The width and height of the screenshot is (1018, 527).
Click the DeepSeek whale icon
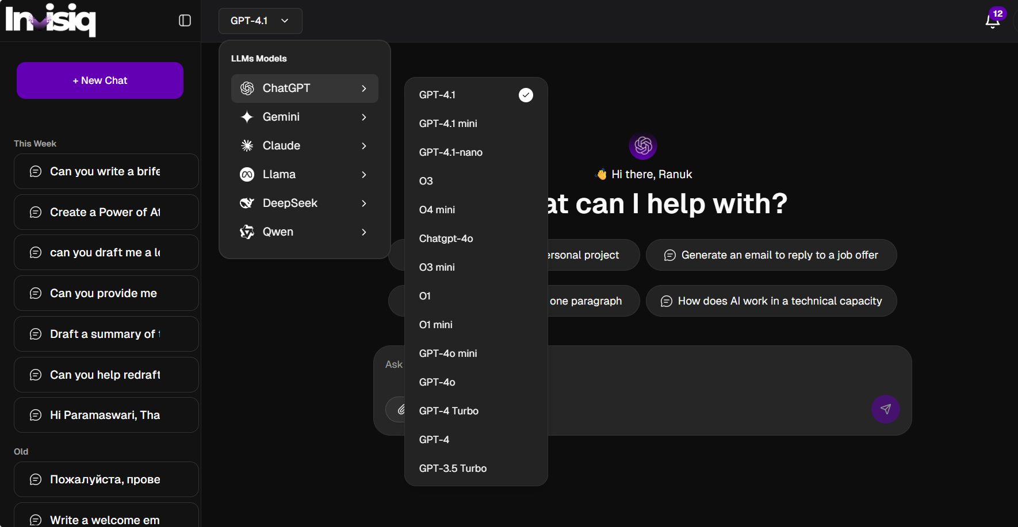pos(247,203)
